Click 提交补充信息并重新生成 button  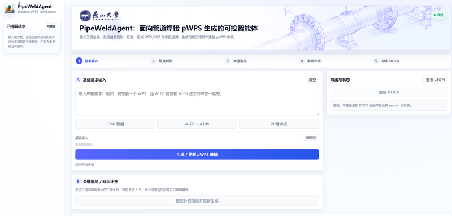click(x=197, y=200)
